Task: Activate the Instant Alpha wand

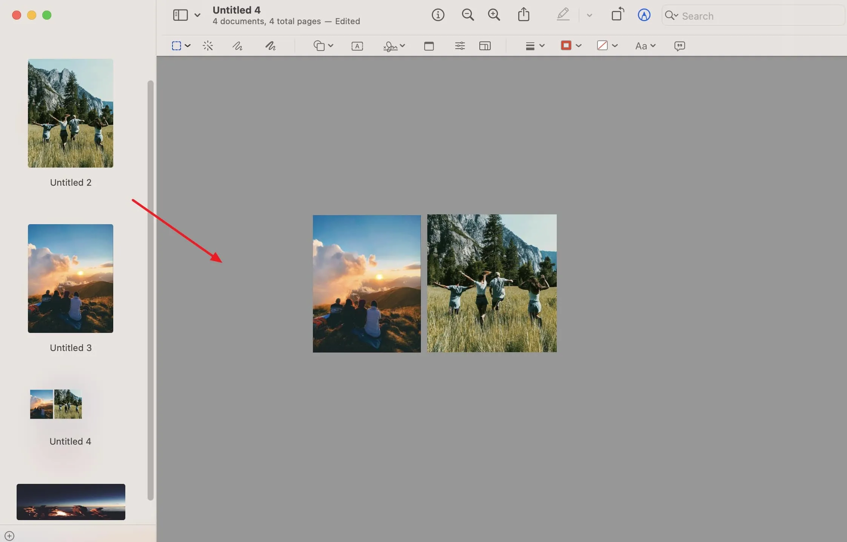Action: pyautogui.click(x=208, y=46)
